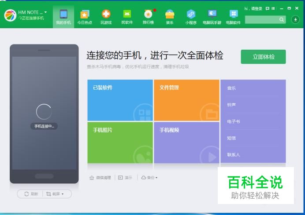
Task: Open 小程序 mini programs
Action: (191, 17)
